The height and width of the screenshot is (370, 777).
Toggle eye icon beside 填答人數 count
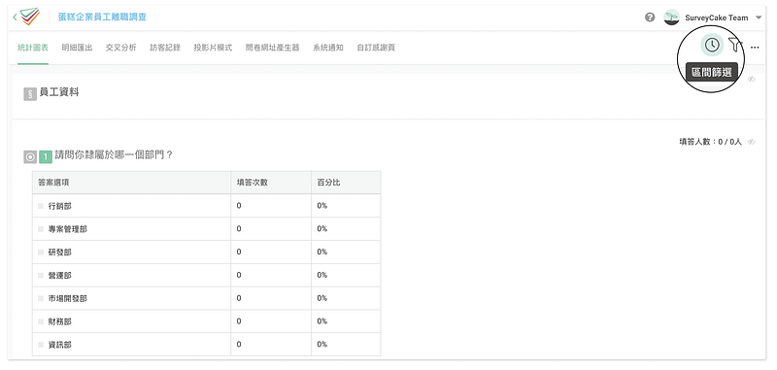click(x=752, y=142)
